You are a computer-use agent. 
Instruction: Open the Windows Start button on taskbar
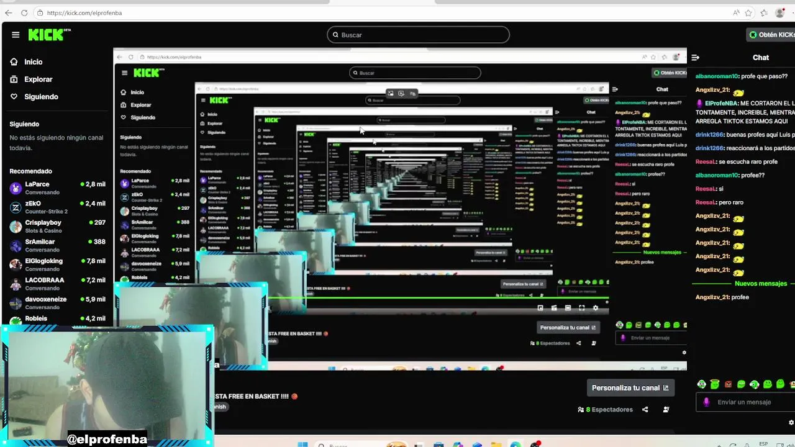coord(302,445)
